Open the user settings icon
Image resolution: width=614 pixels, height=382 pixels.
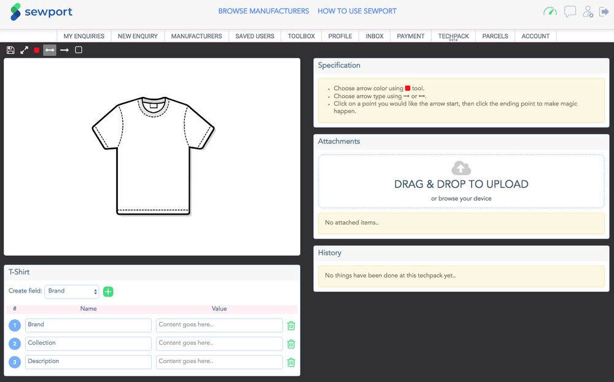click(x=588, y=12)
